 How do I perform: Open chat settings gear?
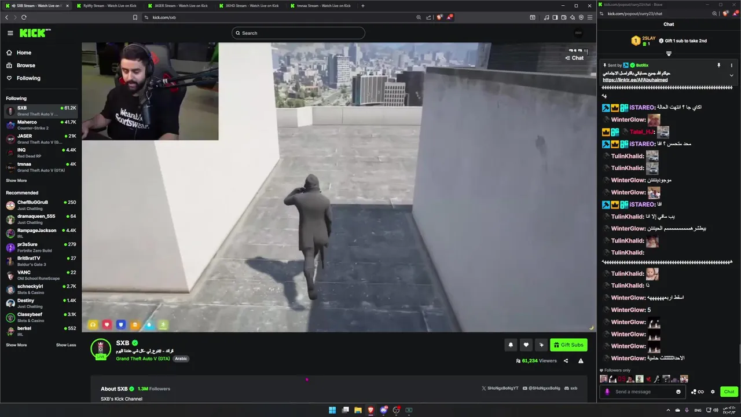(713, 392)
